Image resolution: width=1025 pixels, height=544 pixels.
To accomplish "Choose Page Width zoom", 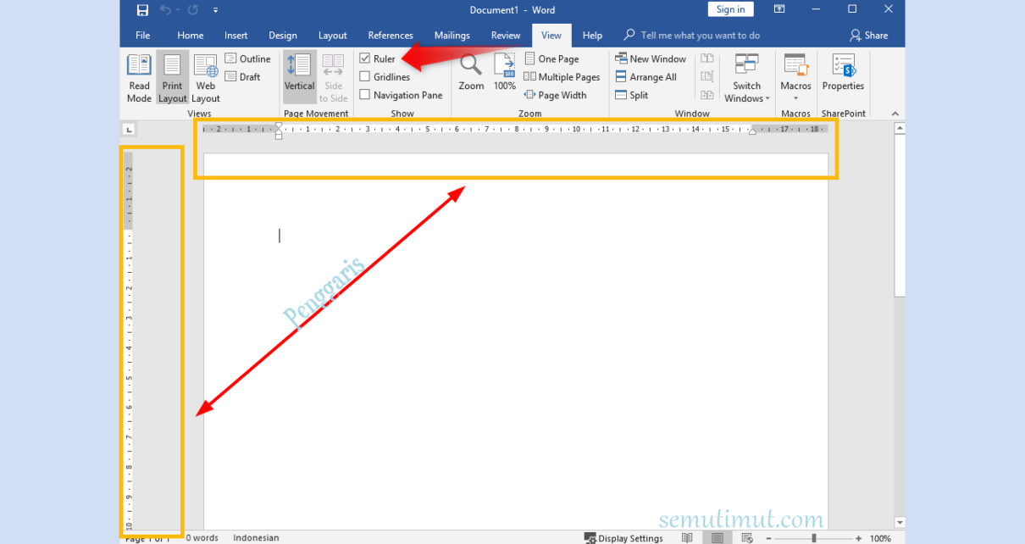I will pos(555,95).
